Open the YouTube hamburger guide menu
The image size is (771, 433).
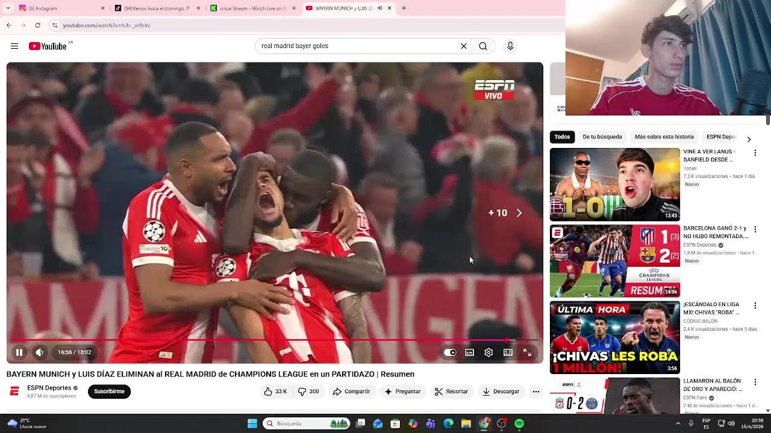pos(14,46)
